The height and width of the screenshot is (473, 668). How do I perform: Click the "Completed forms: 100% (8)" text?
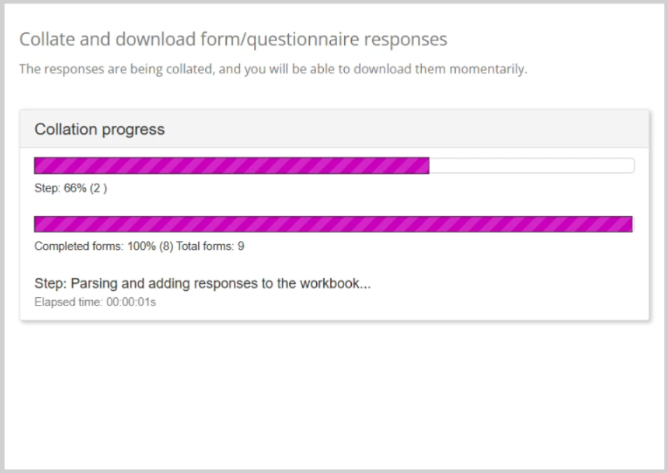(x=102, y=246)
